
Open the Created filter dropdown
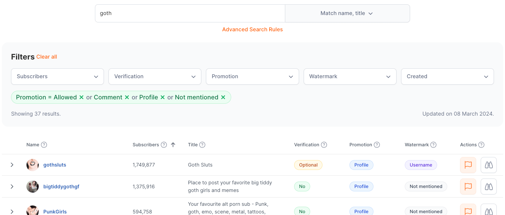click(x=447, y=76)
